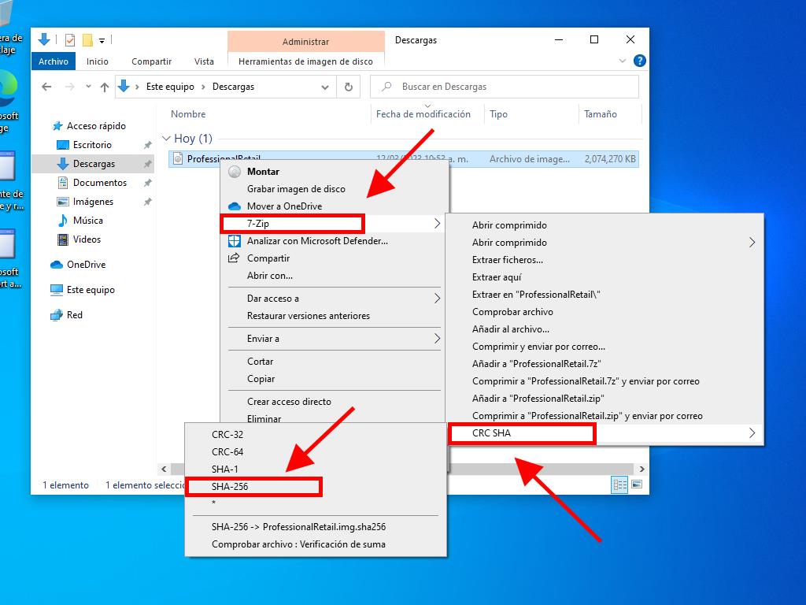Viewport: 806px width, 605px height.
Task: Click OneDrive in navigation pane
Action: (x=86, y=265)
